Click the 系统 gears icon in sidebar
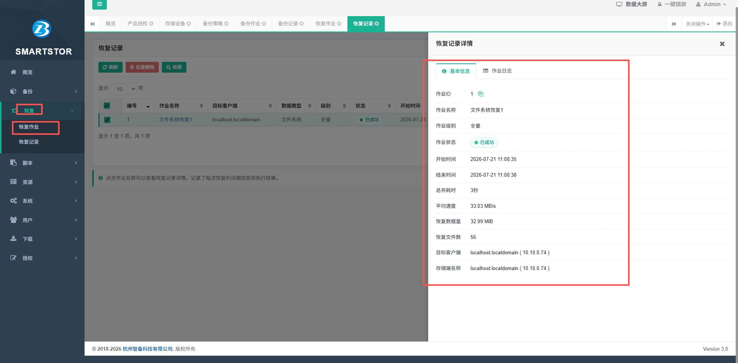Viewport: 738px width, 363px height. tap(13, 201)
